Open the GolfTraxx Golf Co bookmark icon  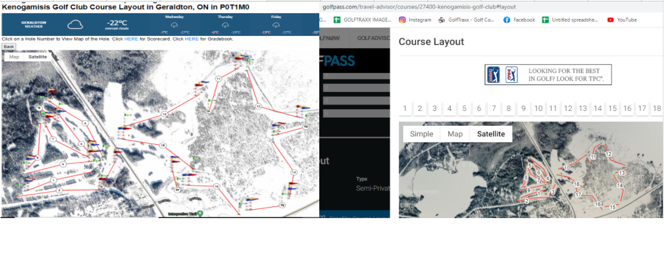pyautogui.click(x=442, y=20)
